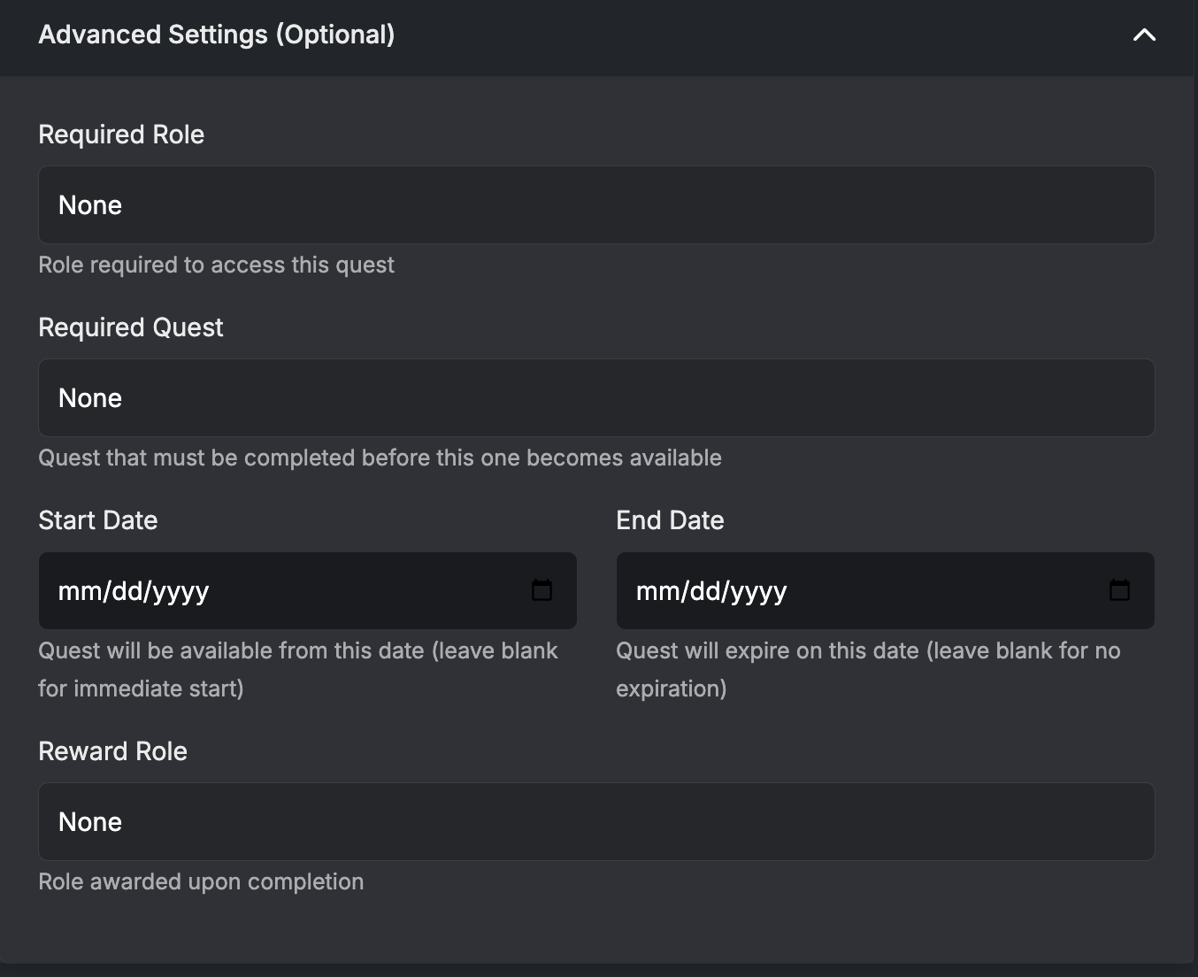Screen dimensions: 1198x977
Task: Click the Required Role field label
Action: [x=121, y=135]
